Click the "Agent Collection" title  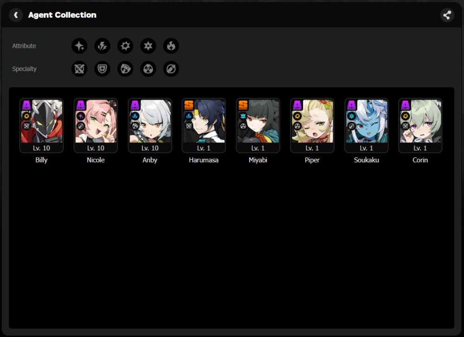point(62,15)
